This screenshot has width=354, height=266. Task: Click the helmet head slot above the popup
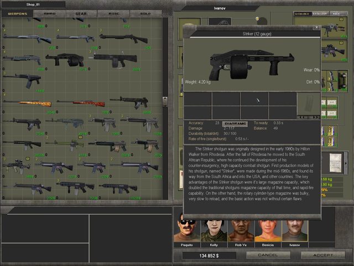click(x=219, y=22)
